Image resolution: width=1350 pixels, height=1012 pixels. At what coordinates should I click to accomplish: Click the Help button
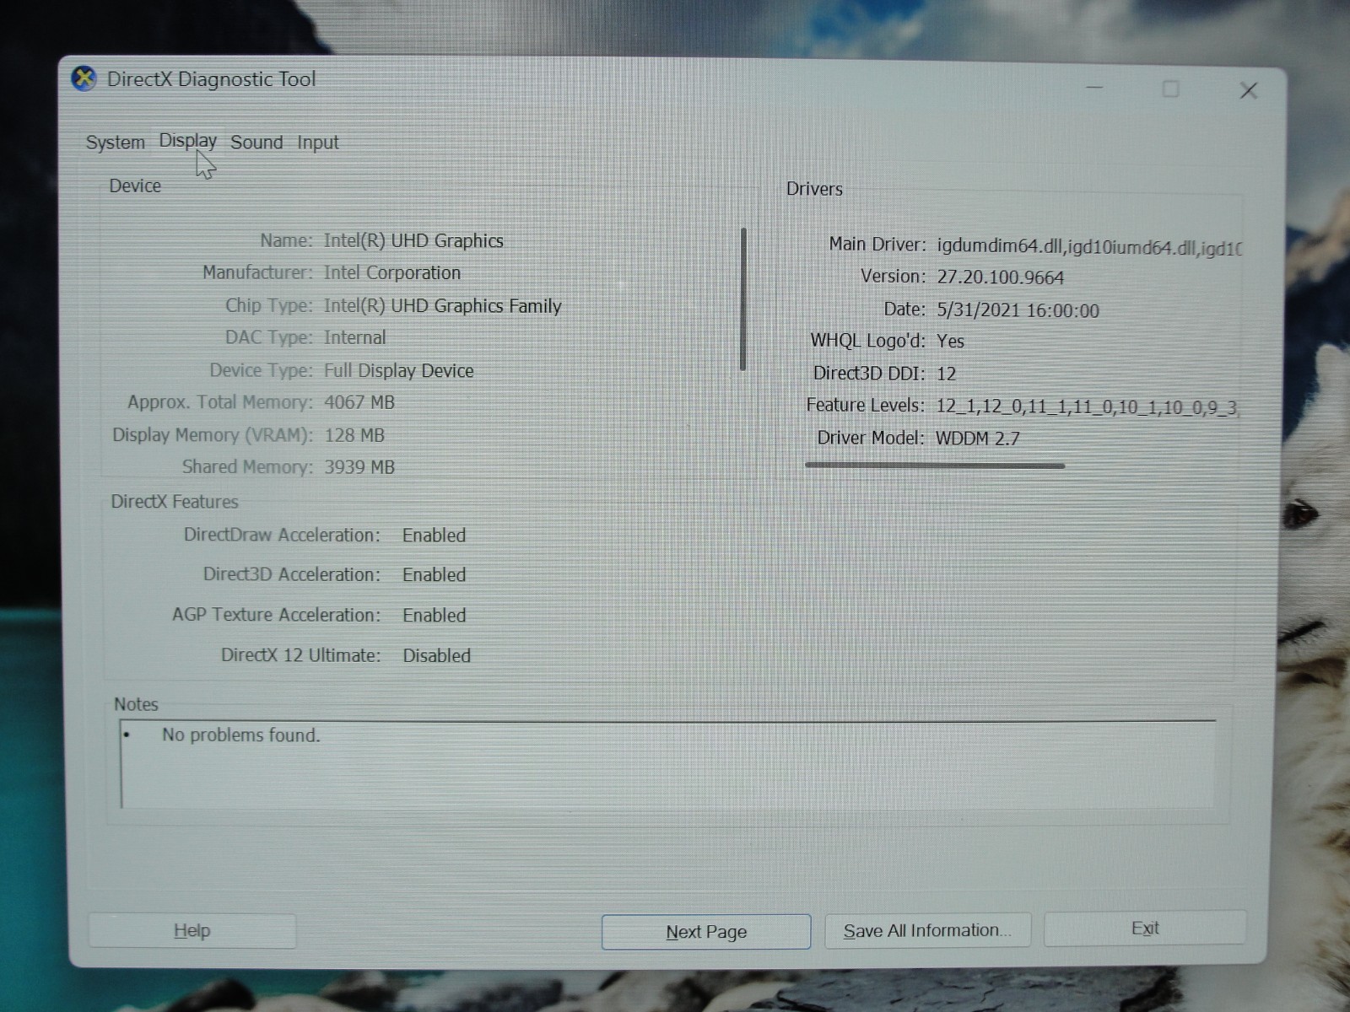point(192,931)
